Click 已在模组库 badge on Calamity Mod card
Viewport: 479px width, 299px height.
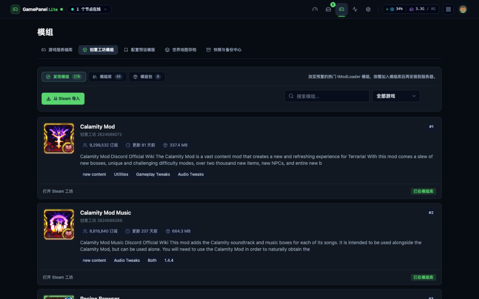click(x=423, y=191)
